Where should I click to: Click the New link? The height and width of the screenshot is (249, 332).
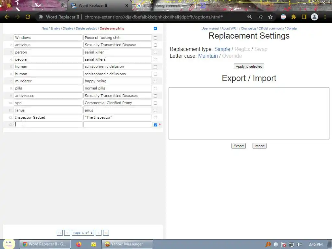point(45,29)
